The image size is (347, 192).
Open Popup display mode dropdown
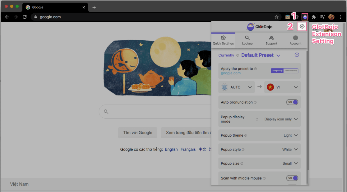[x=281, y=119]
